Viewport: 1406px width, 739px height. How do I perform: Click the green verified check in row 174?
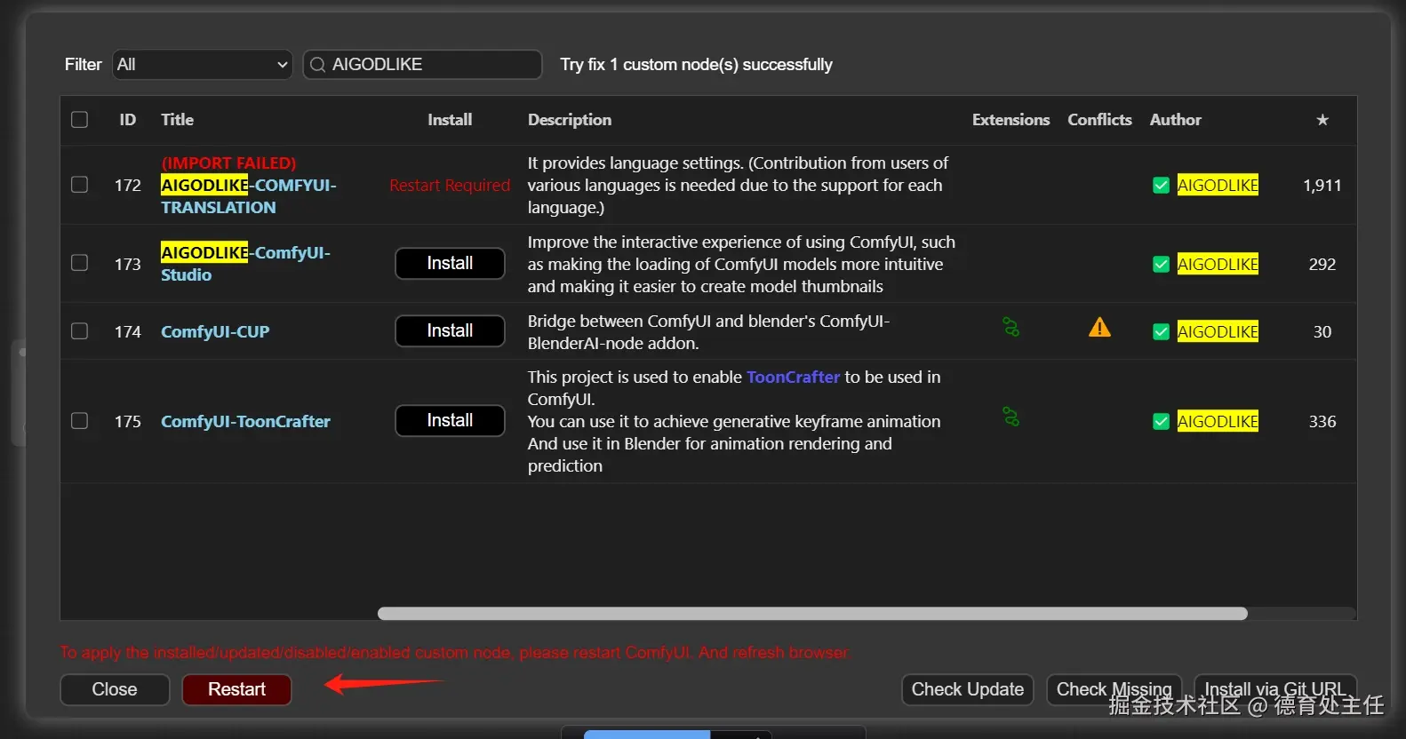tap(1161, 332)
